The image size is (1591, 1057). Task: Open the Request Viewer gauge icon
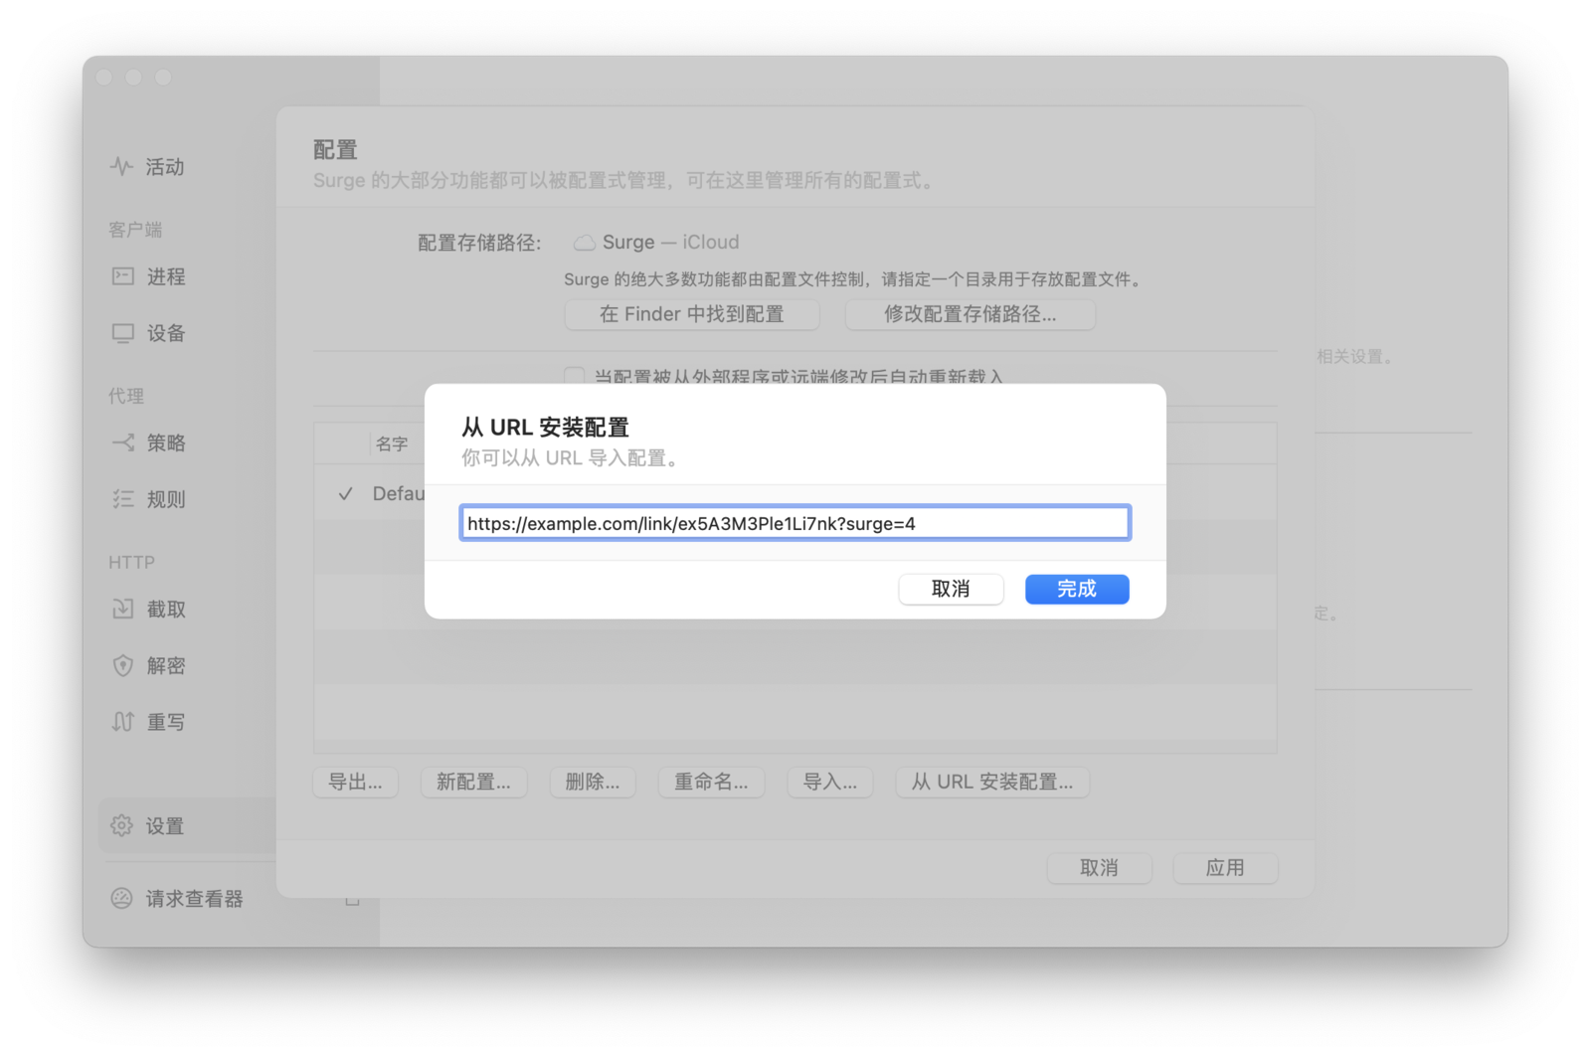pos(121,899)
